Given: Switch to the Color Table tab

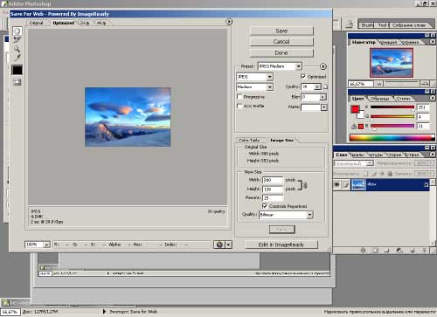Looking at the screenshot, I should 249,140.
